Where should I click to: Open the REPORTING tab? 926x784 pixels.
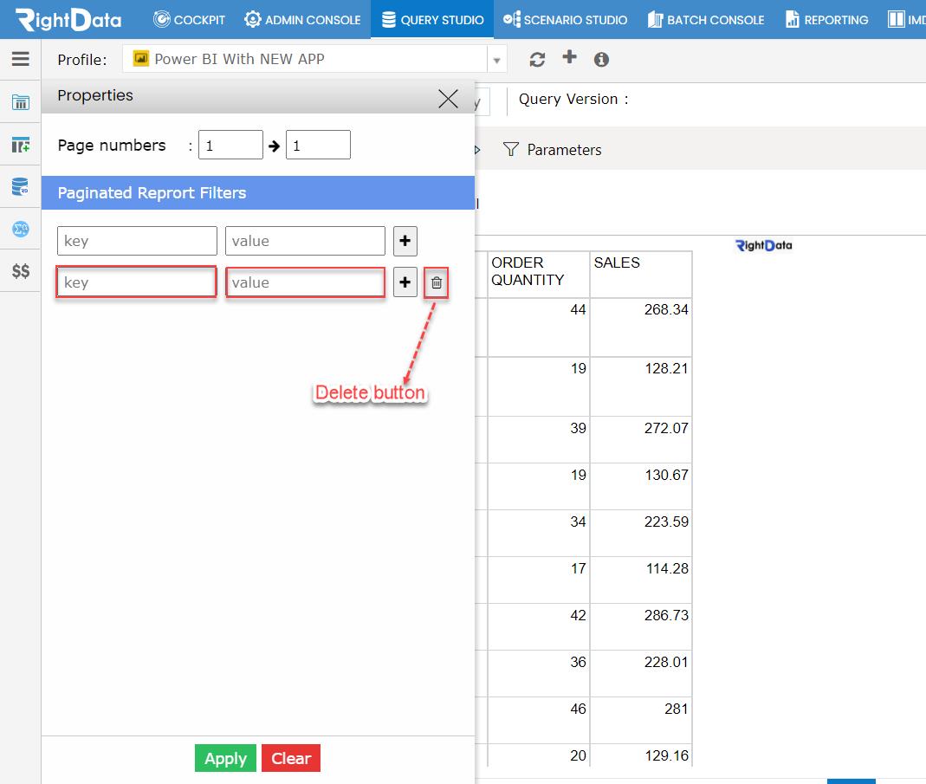pos(826,19)
